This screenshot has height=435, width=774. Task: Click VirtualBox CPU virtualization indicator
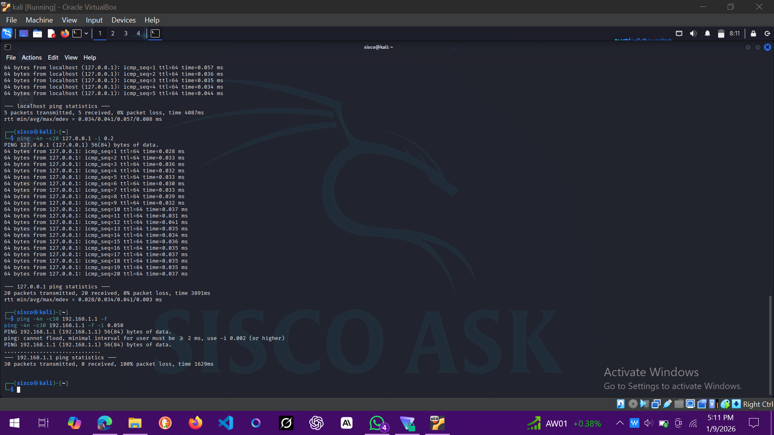(x=714, y=404)
